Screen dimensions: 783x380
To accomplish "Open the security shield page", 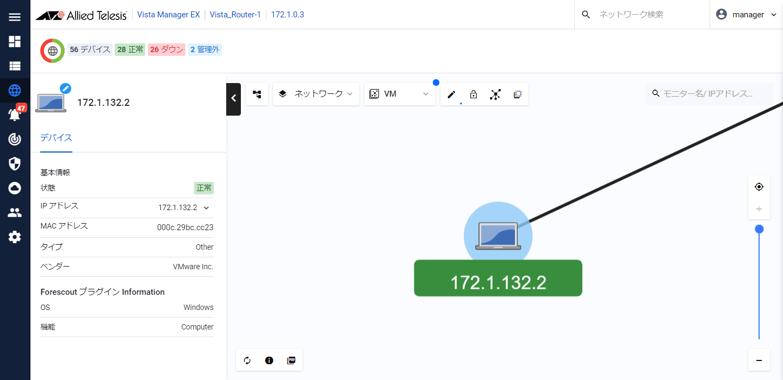I will [15, 163].
